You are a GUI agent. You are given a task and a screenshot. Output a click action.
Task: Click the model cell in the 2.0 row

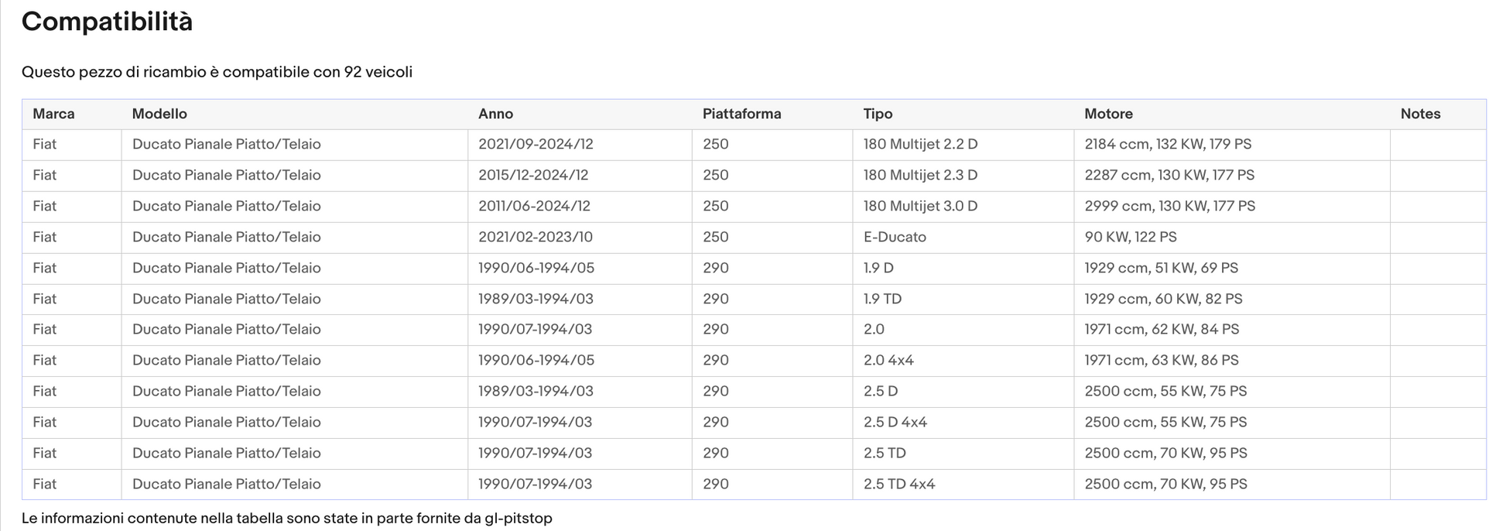tap(294, 330)
